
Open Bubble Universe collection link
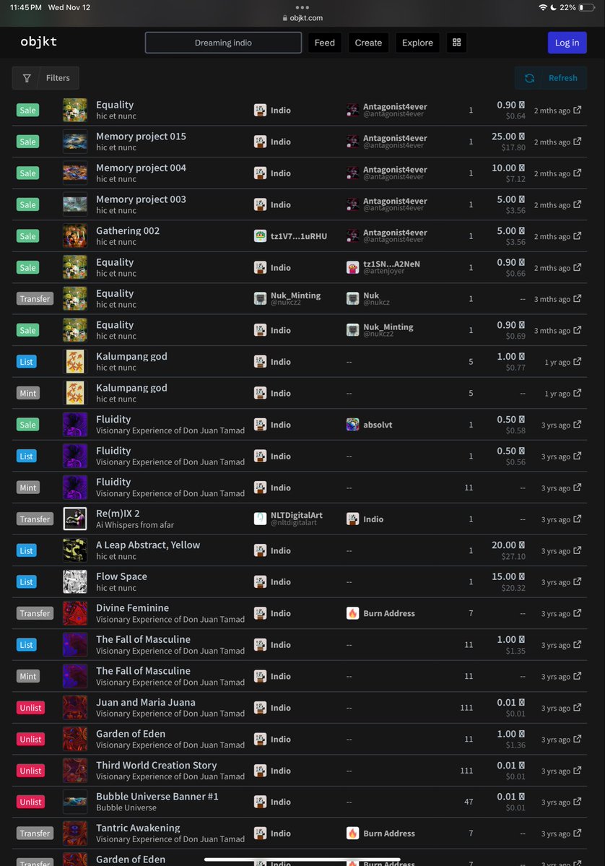coord(126,808)
